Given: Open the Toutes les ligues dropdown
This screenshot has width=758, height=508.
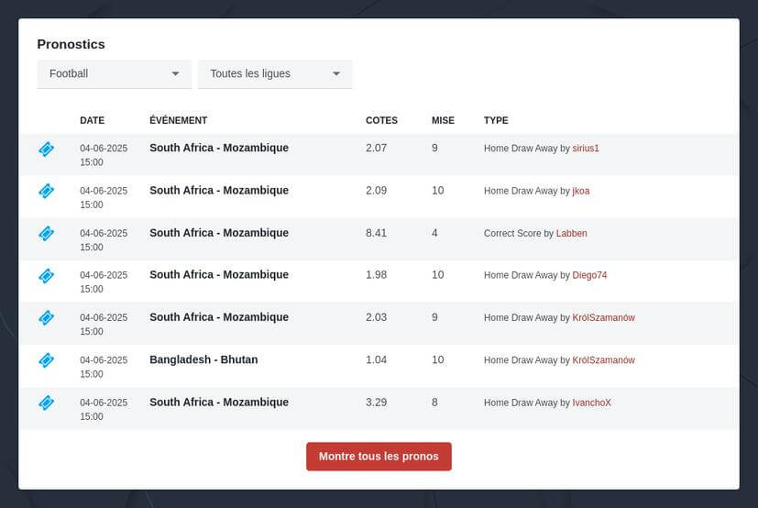Looking at the screenshot, I should (x=275, y=74).
